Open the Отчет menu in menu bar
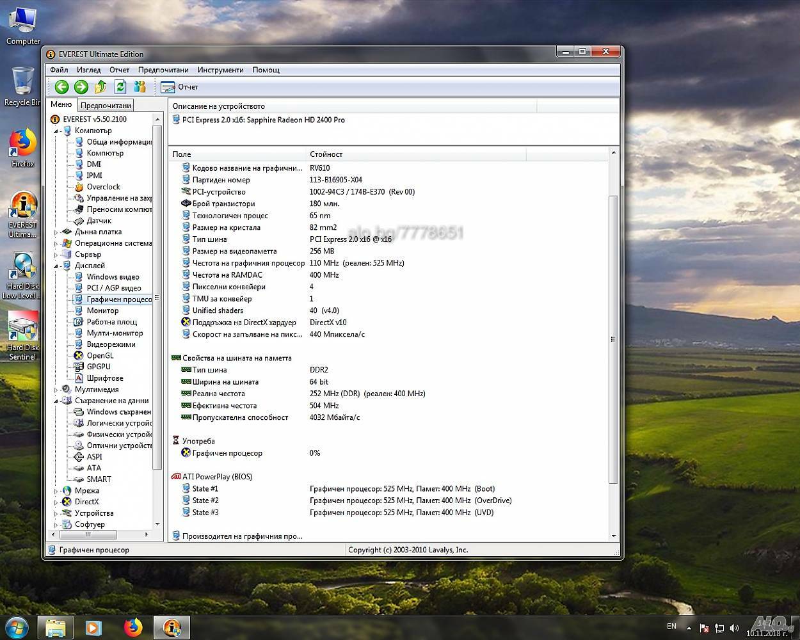The height and width of the screenshot is (640, 800). [119, 70]
